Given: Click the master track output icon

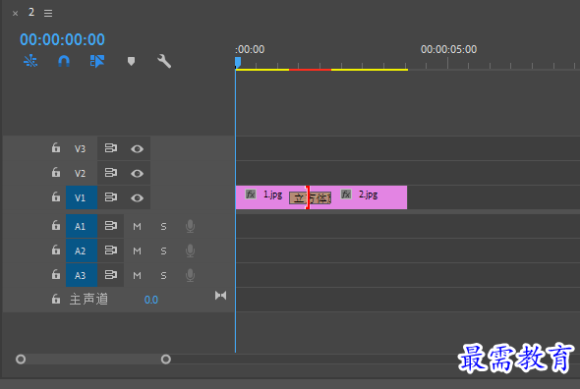Looking at the screenshot, I should click(x=220, y=296).
